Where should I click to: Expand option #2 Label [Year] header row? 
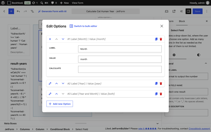(105, 83)
